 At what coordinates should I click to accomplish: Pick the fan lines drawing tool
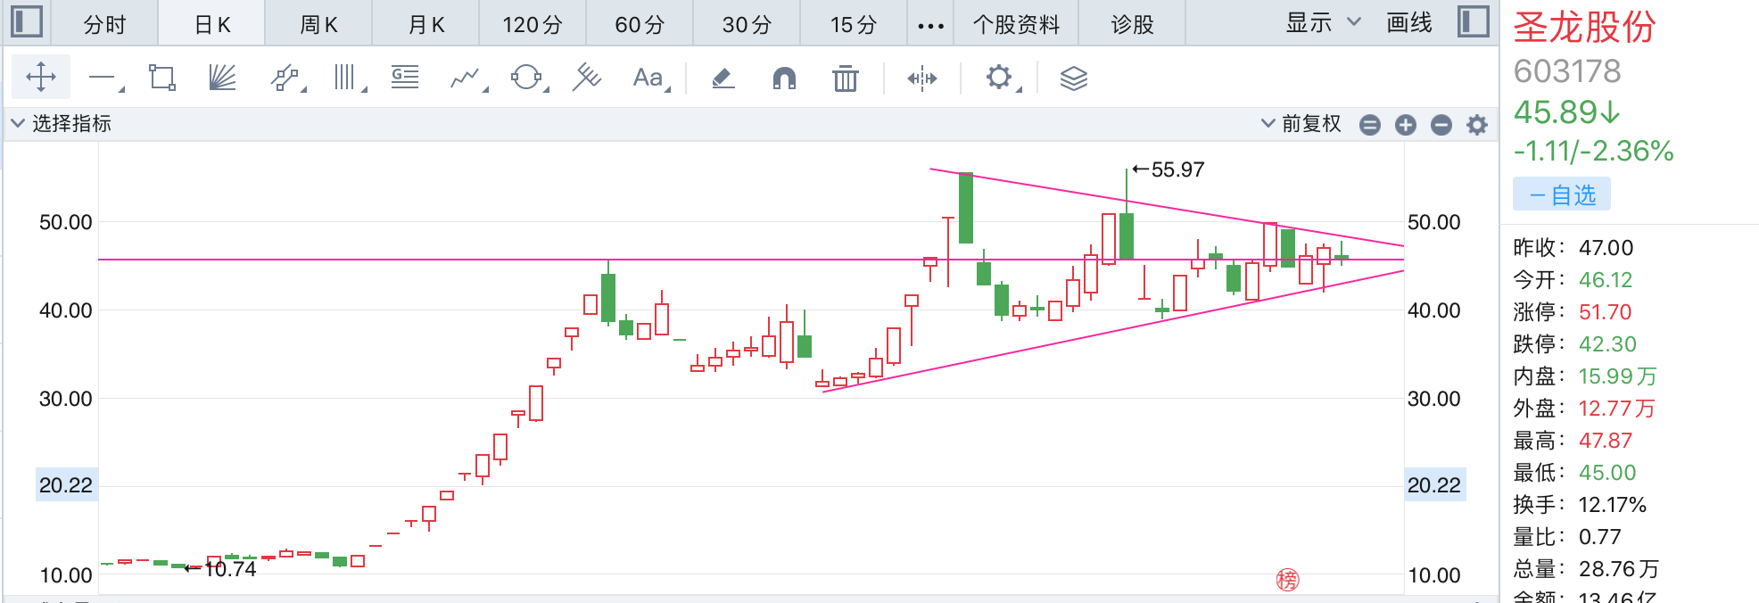click(222, 78)
